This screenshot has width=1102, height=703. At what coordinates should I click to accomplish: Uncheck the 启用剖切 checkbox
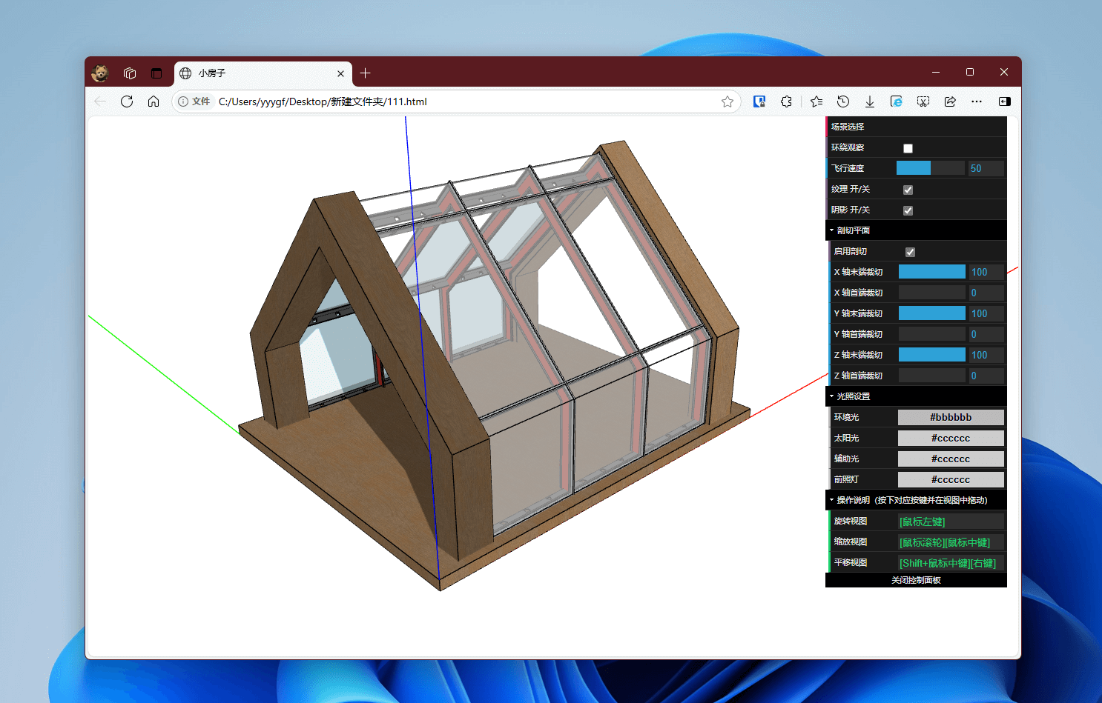pos(910,252)
